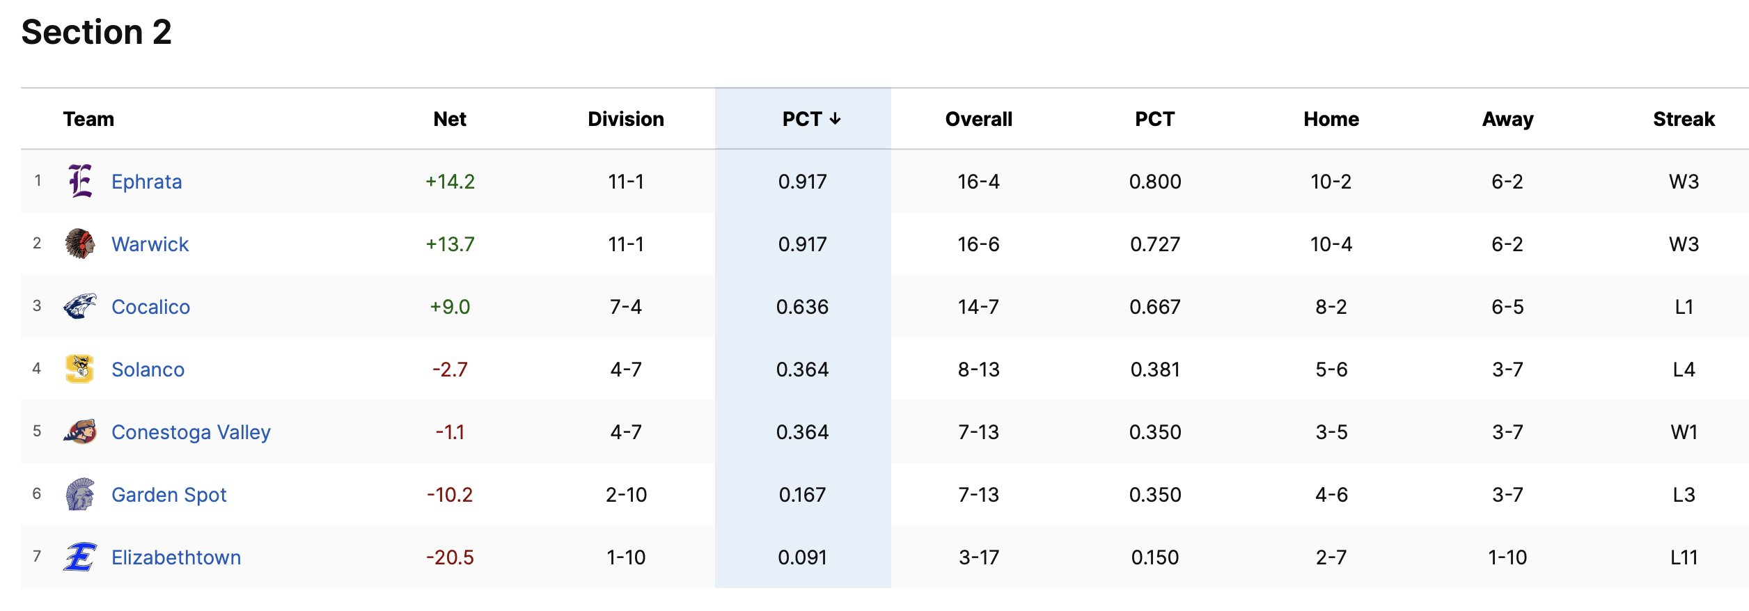Image resolution: width=1749 pixels, height=611 pixels.
Task: Click the Solanco team logo icon
Action: click(x=80, y=369)
